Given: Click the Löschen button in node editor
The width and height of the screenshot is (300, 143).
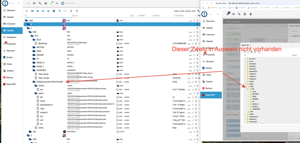Looking at the screenshot, I should (294, 31).
